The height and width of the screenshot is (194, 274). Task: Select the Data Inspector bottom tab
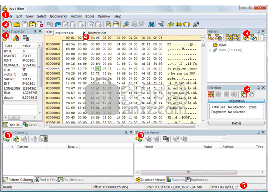coord(12,125)
